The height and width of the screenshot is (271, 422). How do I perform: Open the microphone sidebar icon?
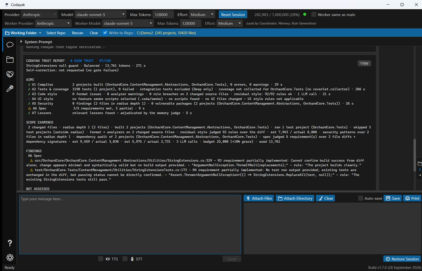click(10, 88)
